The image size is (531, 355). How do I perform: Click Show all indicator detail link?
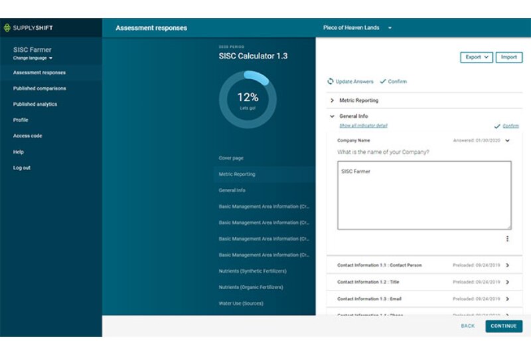[363, 126]
